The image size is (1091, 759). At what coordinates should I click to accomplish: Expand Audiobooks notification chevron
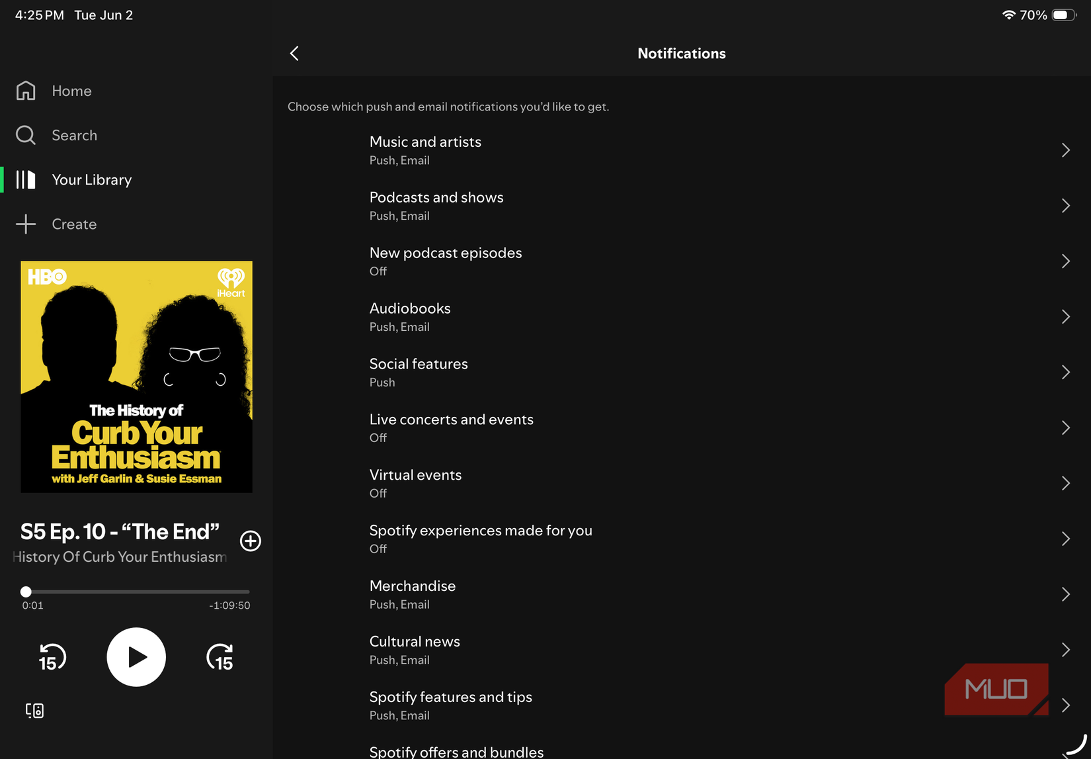pyautogui.click(x=1066, y=317)
